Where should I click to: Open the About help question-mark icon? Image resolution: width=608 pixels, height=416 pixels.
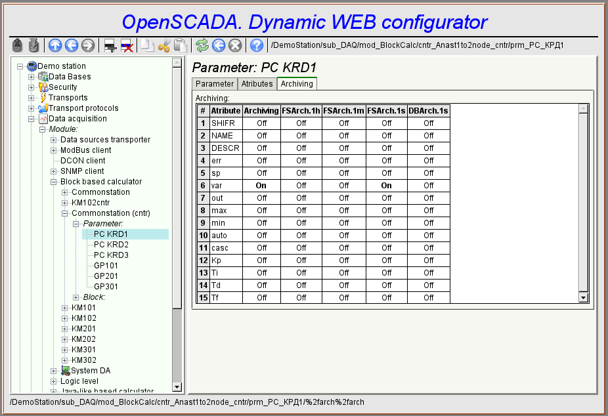tap(257, 45)
